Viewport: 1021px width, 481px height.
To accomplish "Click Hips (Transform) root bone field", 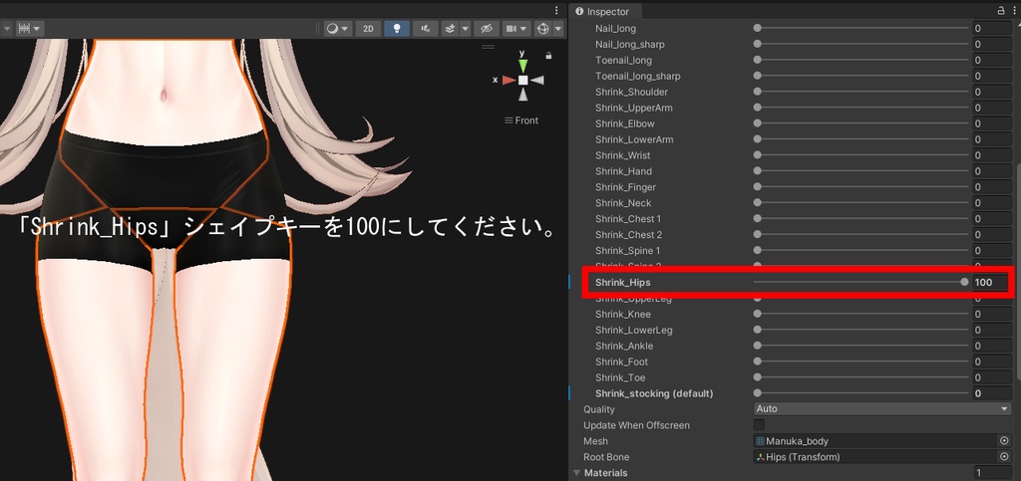I will pos(874,457).
